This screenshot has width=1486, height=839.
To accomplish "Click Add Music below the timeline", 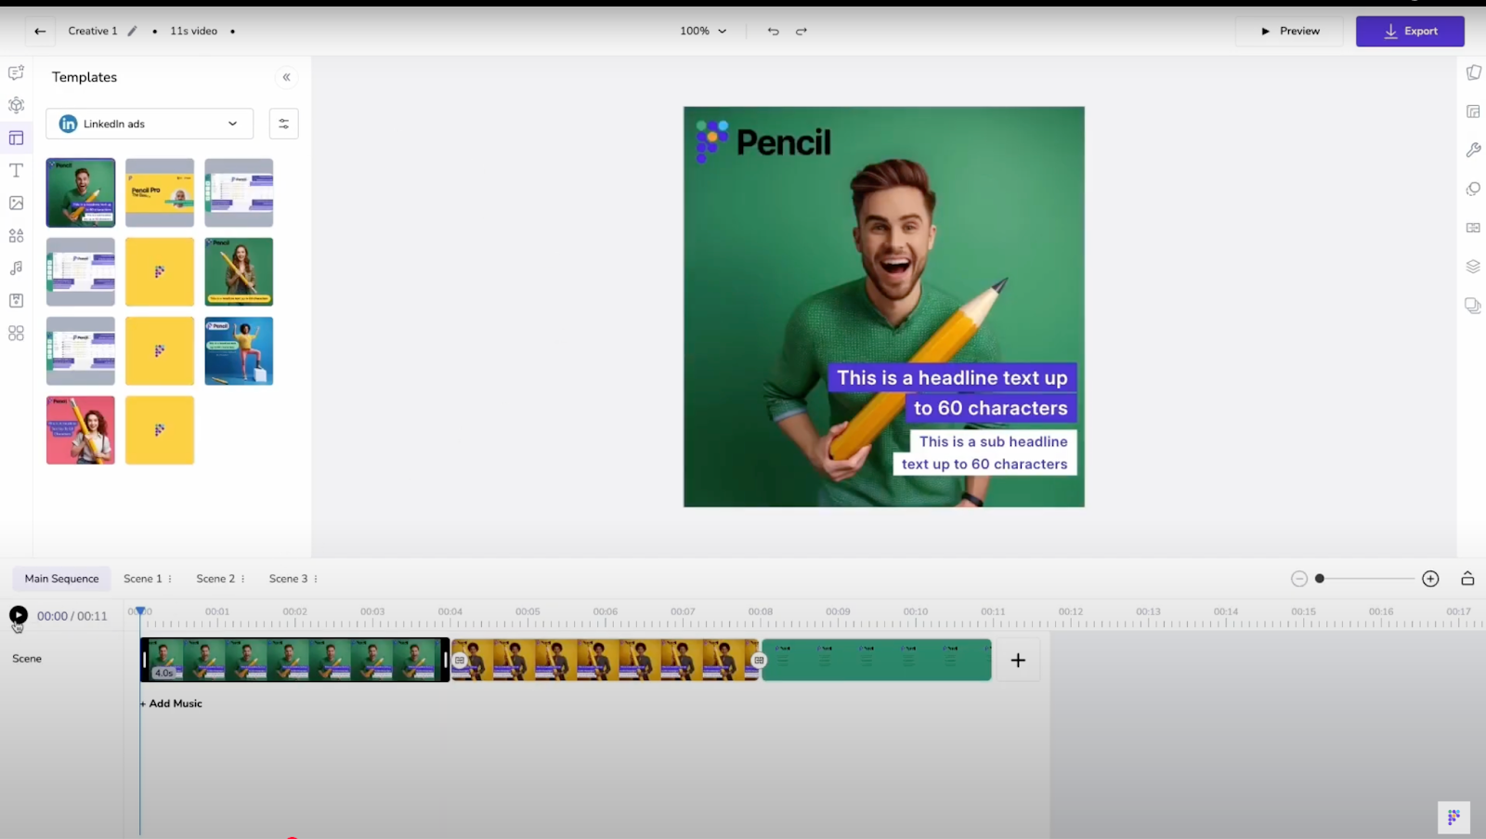I will [x=171, y=703].
